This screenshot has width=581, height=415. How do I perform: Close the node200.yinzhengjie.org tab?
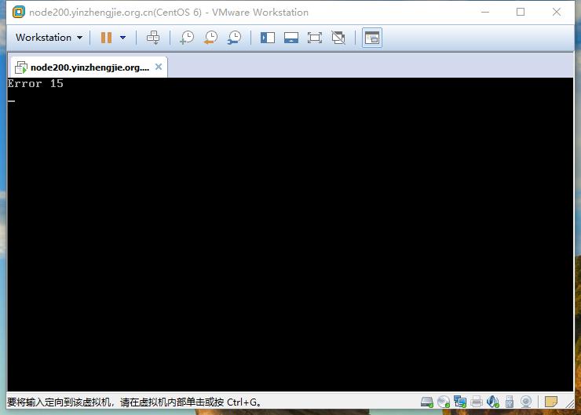tap(159, 67)
